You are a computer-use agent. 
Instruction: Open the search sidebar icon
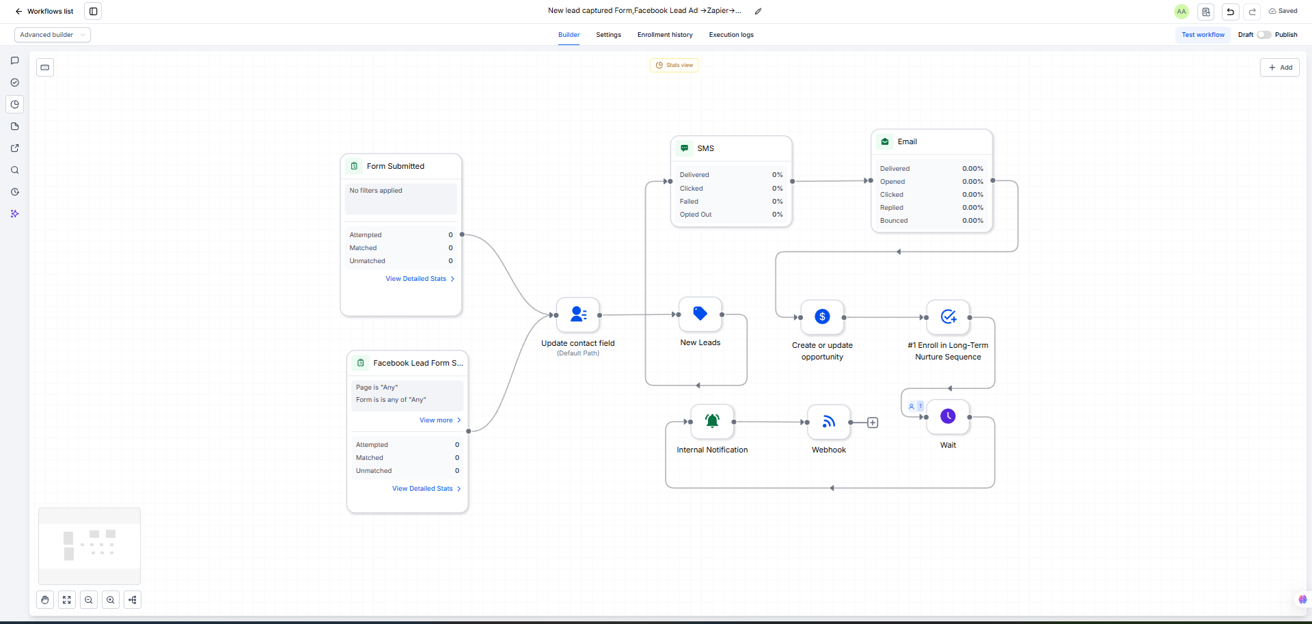(x=15, y=170)
